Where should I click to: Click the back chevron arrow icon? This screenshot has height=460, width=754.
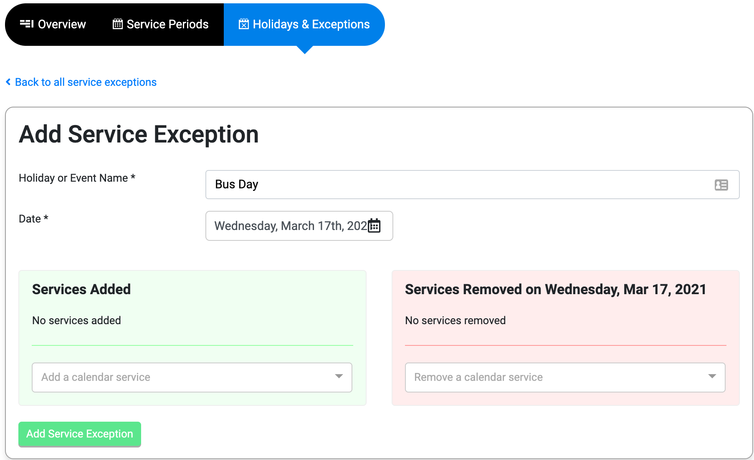[x=8, y=82]
